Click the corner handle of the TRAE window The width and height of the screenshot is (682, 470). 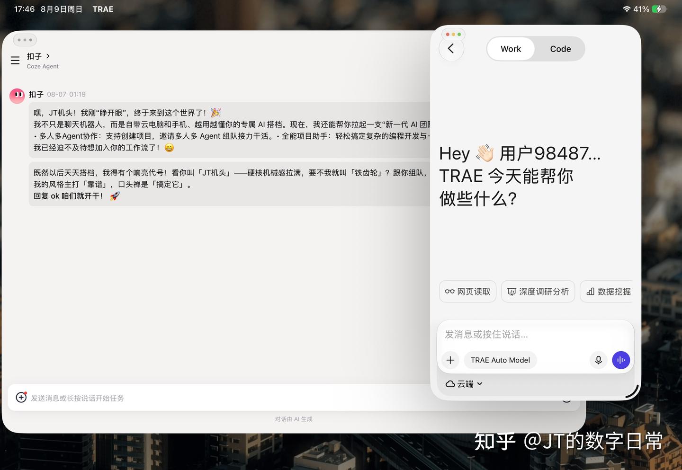(633, 391)
